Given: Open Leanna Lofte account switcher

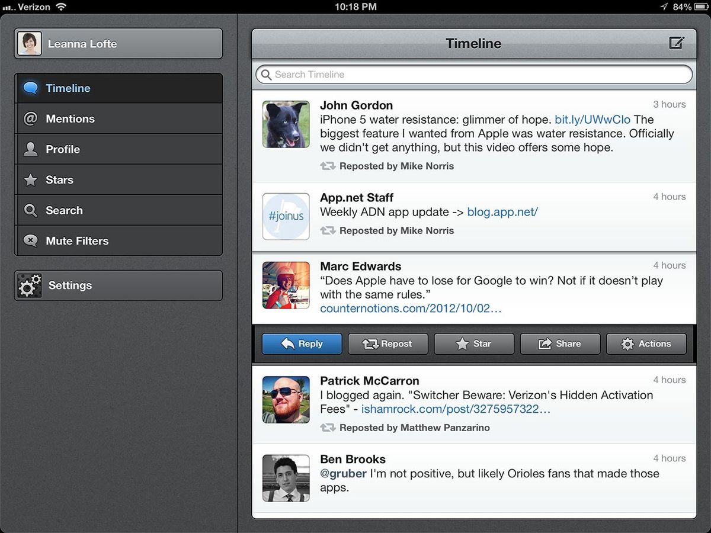Looking at the screenshot, I should point(118,44).
